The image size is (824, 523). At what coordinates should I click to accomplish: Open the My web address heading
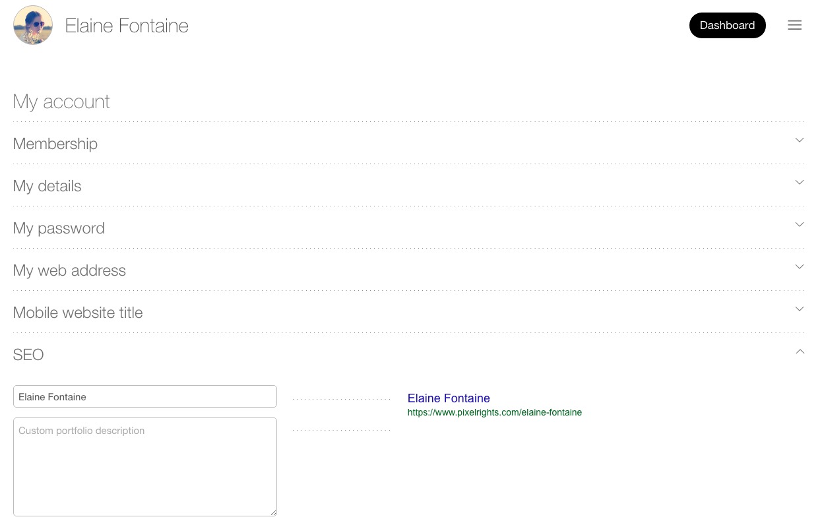point(69,270)
